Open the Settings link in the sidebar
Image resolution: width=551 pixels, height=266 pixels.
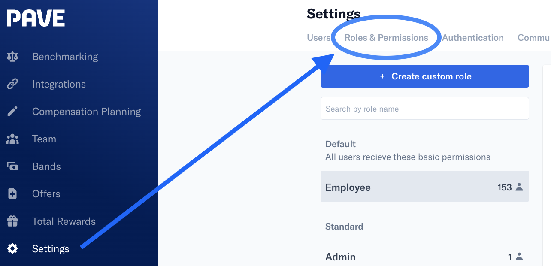[51, 248]
